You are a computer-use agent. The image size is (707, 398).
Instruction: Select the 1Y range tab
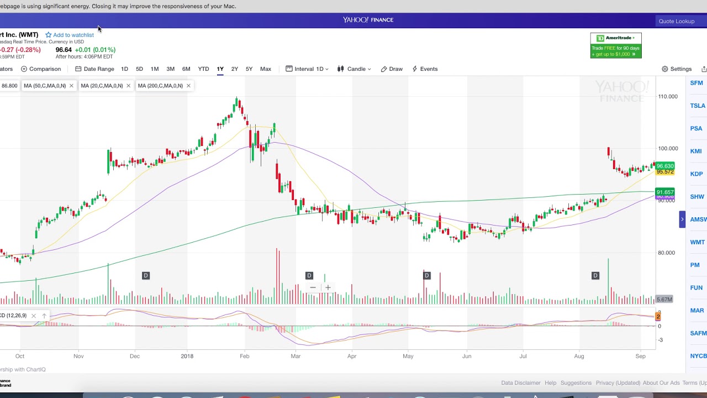pos(220,69)
